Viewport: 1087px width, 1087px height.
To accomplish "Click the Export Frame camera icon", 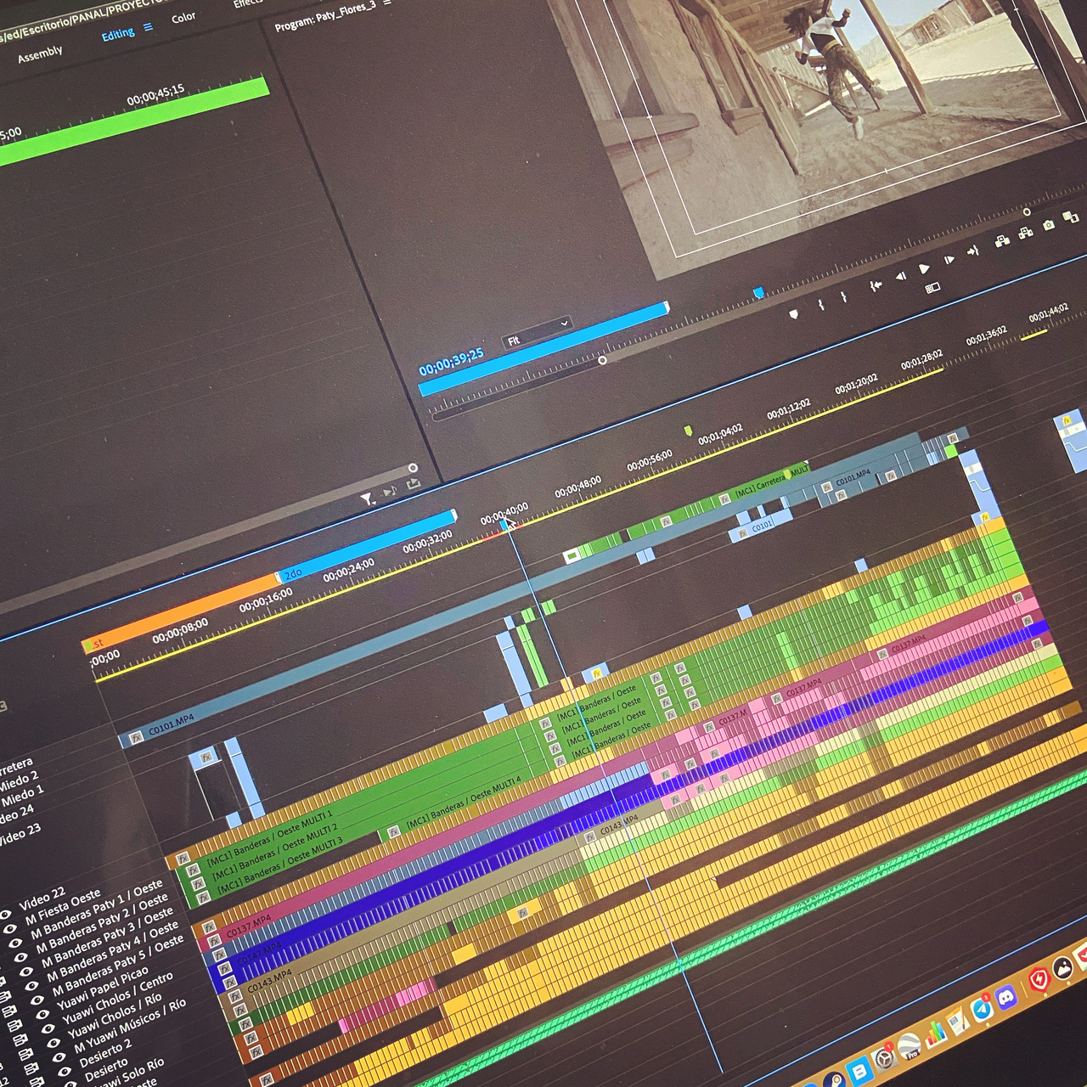I will point(1049,225).
